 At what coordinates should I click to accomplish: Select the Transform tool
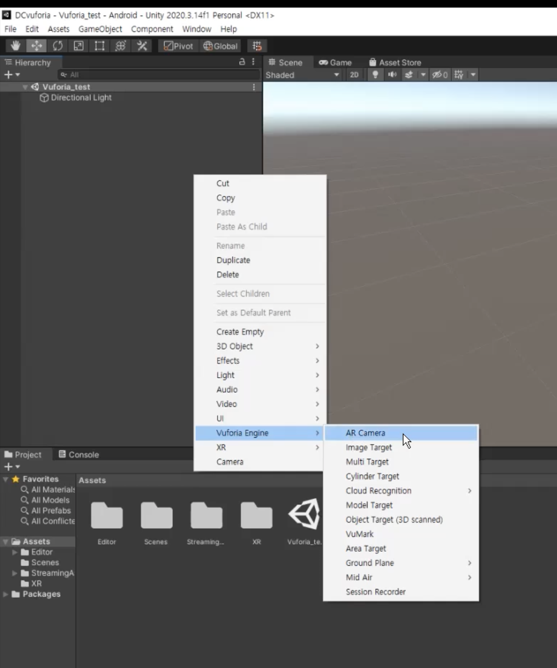[121, 46]
